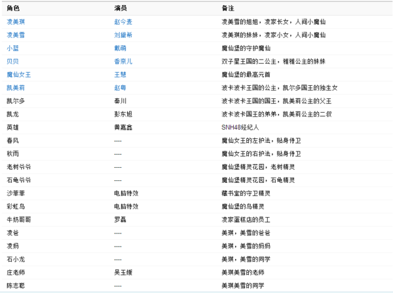Screen dimensions: 393x293
Task: Click role cell 彩虹鸟
Action: tap(16, 206)
